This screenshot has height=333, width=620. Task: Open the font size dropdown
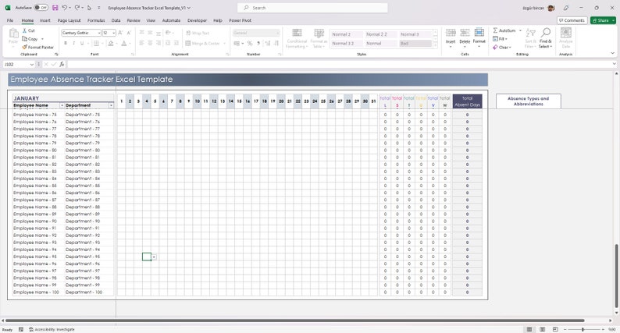tap(114, 33)
